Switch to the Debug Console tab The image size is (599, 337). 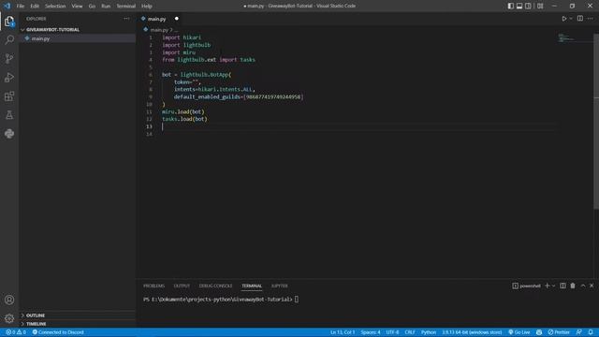215,286
